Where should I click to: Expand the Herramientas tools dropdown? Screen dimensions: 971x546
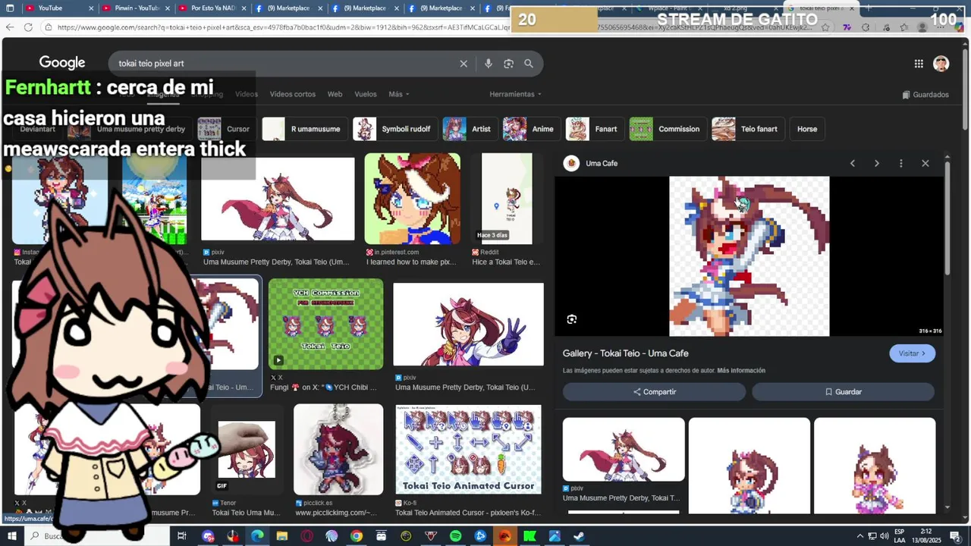515,94
